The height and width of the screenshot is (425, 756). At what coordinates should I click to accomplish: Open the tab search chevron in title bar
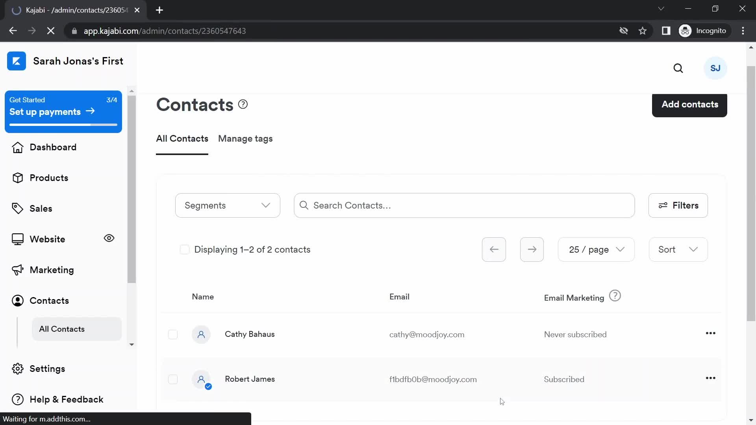point(661,9)
